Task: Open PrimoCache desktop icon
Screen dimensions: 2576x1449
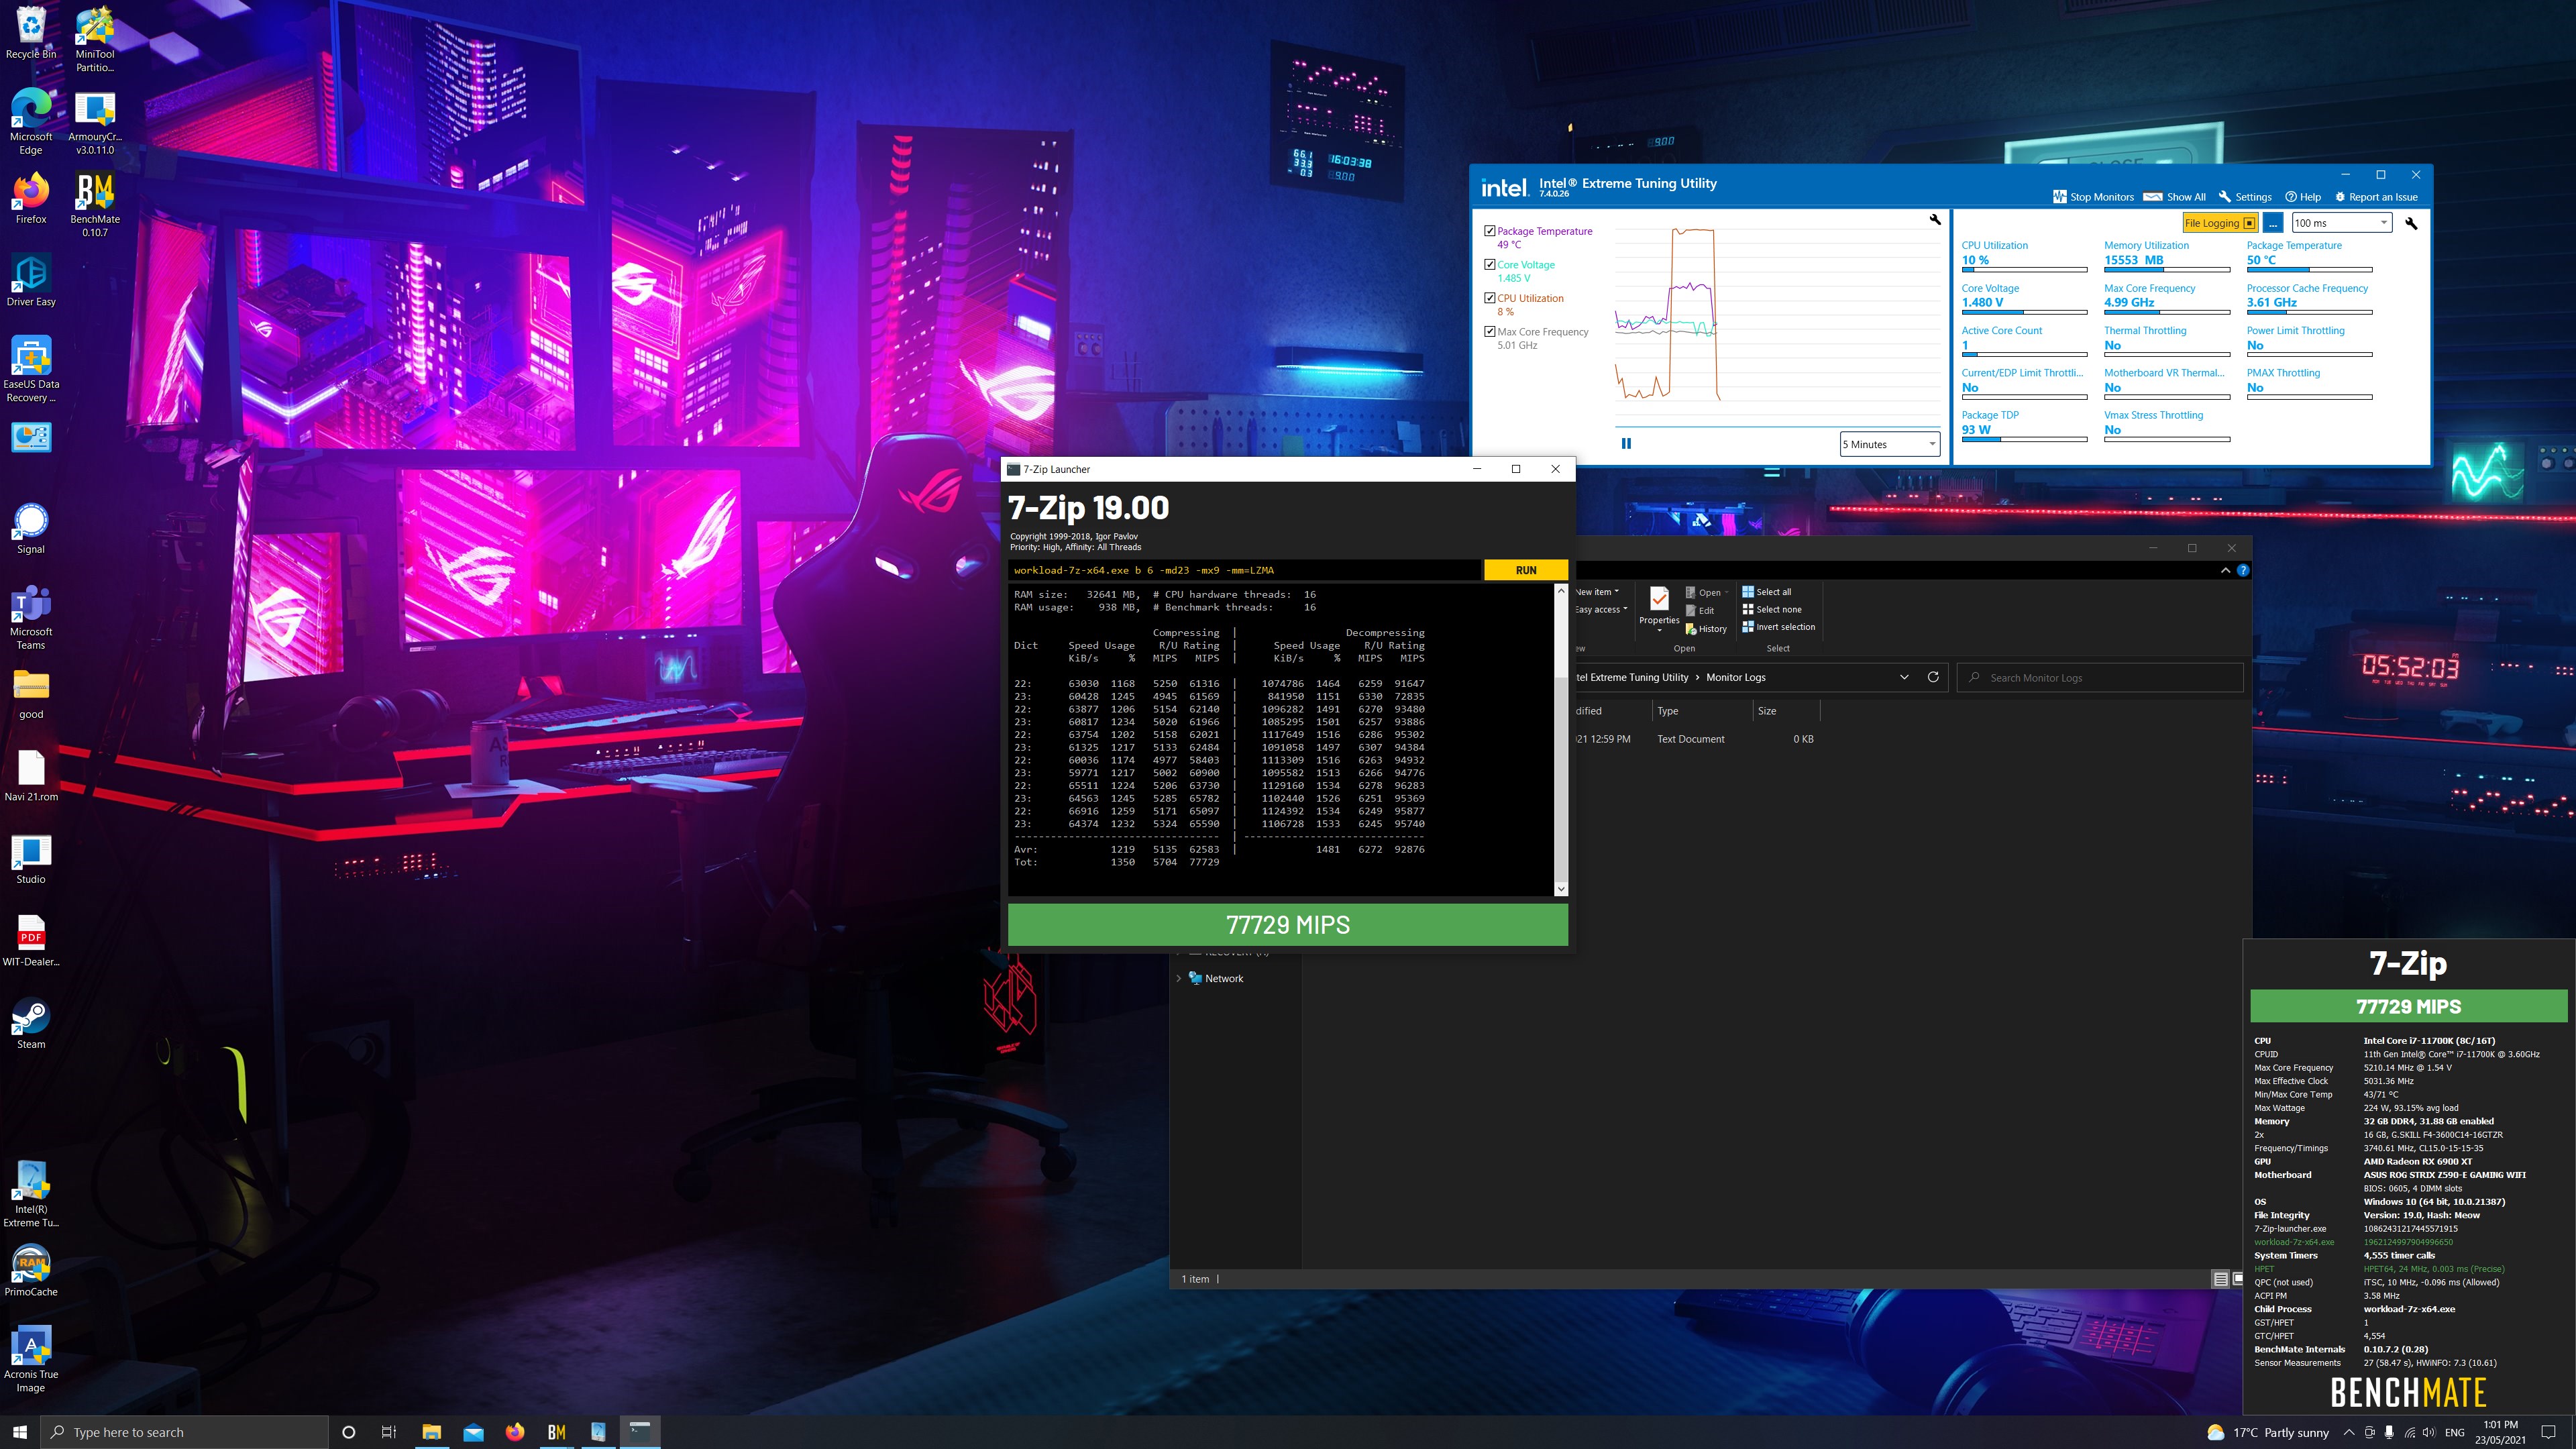Action: click(x=31, y=1270)
